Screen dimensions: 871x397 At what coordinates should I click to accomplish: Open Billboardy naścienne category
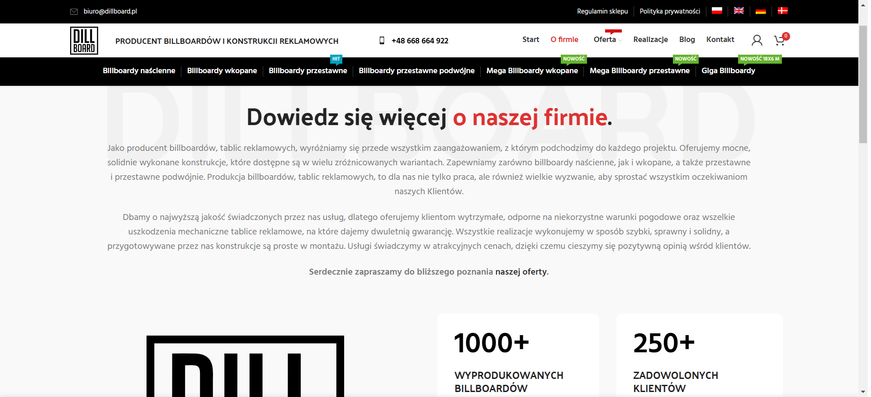[139, 71]
